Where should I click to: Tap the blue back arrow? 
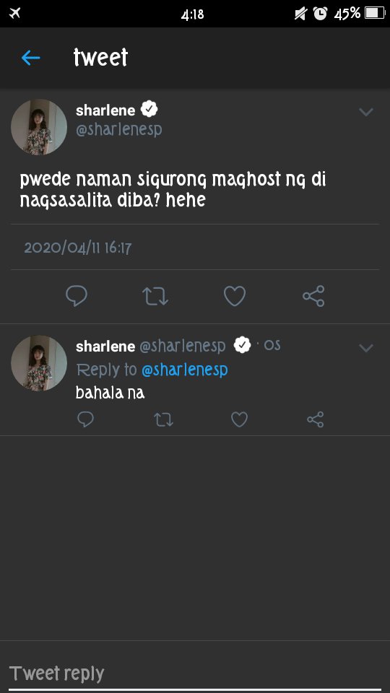30,58
